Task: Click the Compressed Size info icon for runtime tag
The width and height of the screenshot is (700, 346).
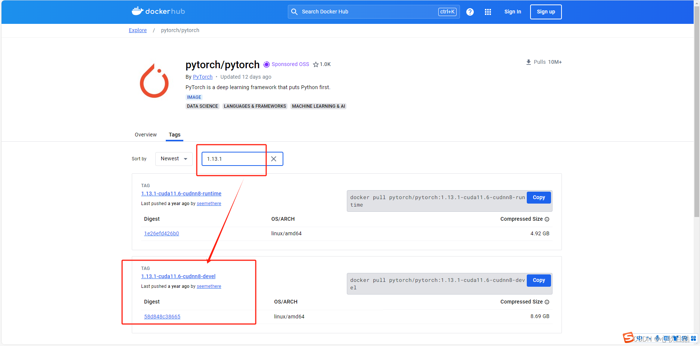Action: coord(547,219)
